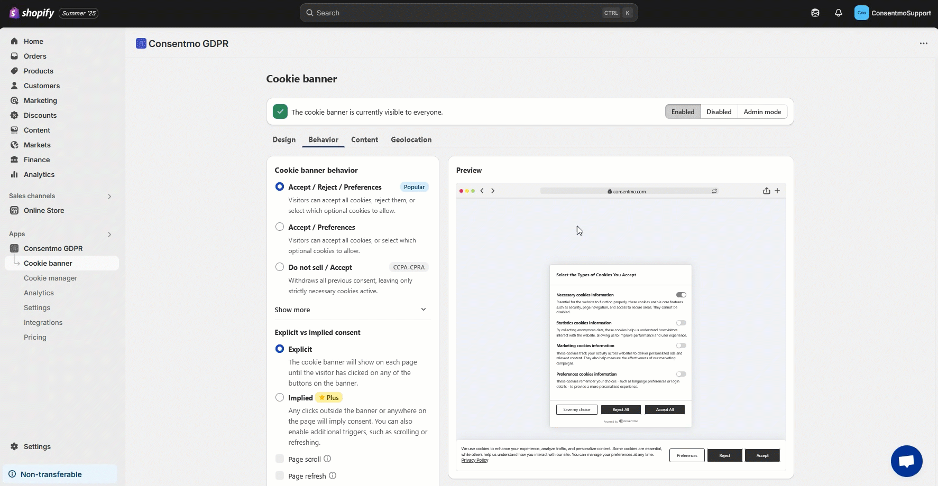Image resolution: width=938 pixels, height=486 pixels.
Task: Click the Summer '25 edition badge
Action: pyautogui.click(x=79, y=13)
